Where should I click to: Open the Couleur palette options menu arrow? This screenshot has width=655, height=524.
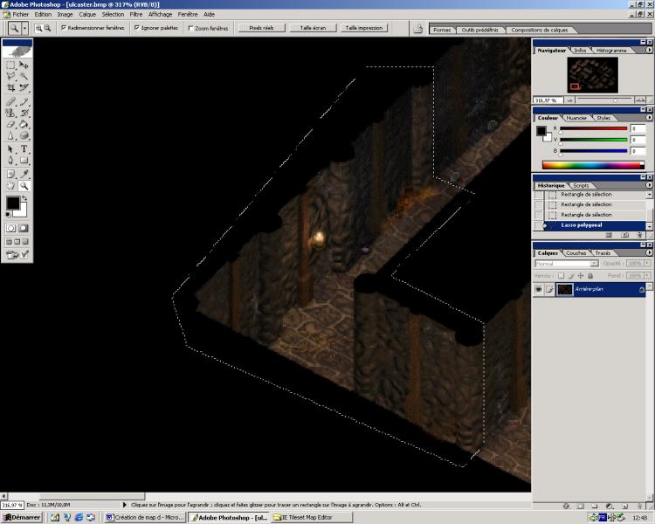[x=649, y=117]
